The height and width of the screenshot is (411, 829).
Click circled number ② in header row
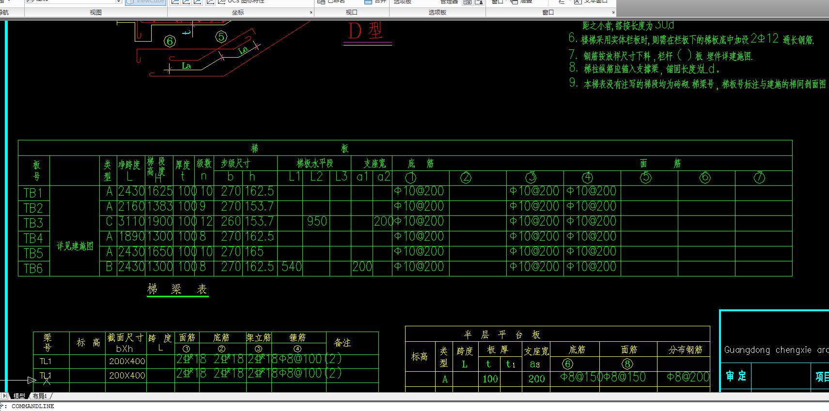coord(466,178)
